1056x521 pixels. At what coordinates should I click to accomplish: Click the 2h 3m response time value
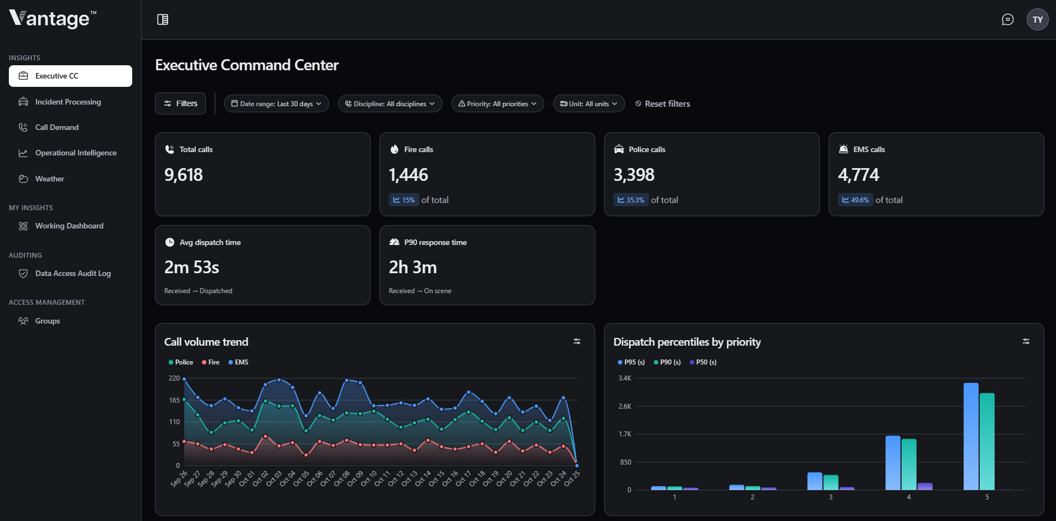[413, 268]
